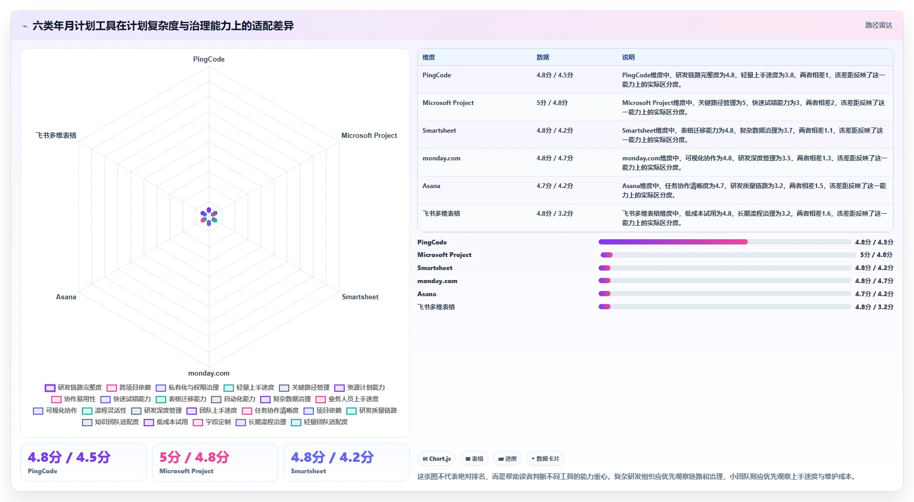914x502 pixels.
Task: Toggle the 私有化与权限治理 legend series
Action: point(187,388)
